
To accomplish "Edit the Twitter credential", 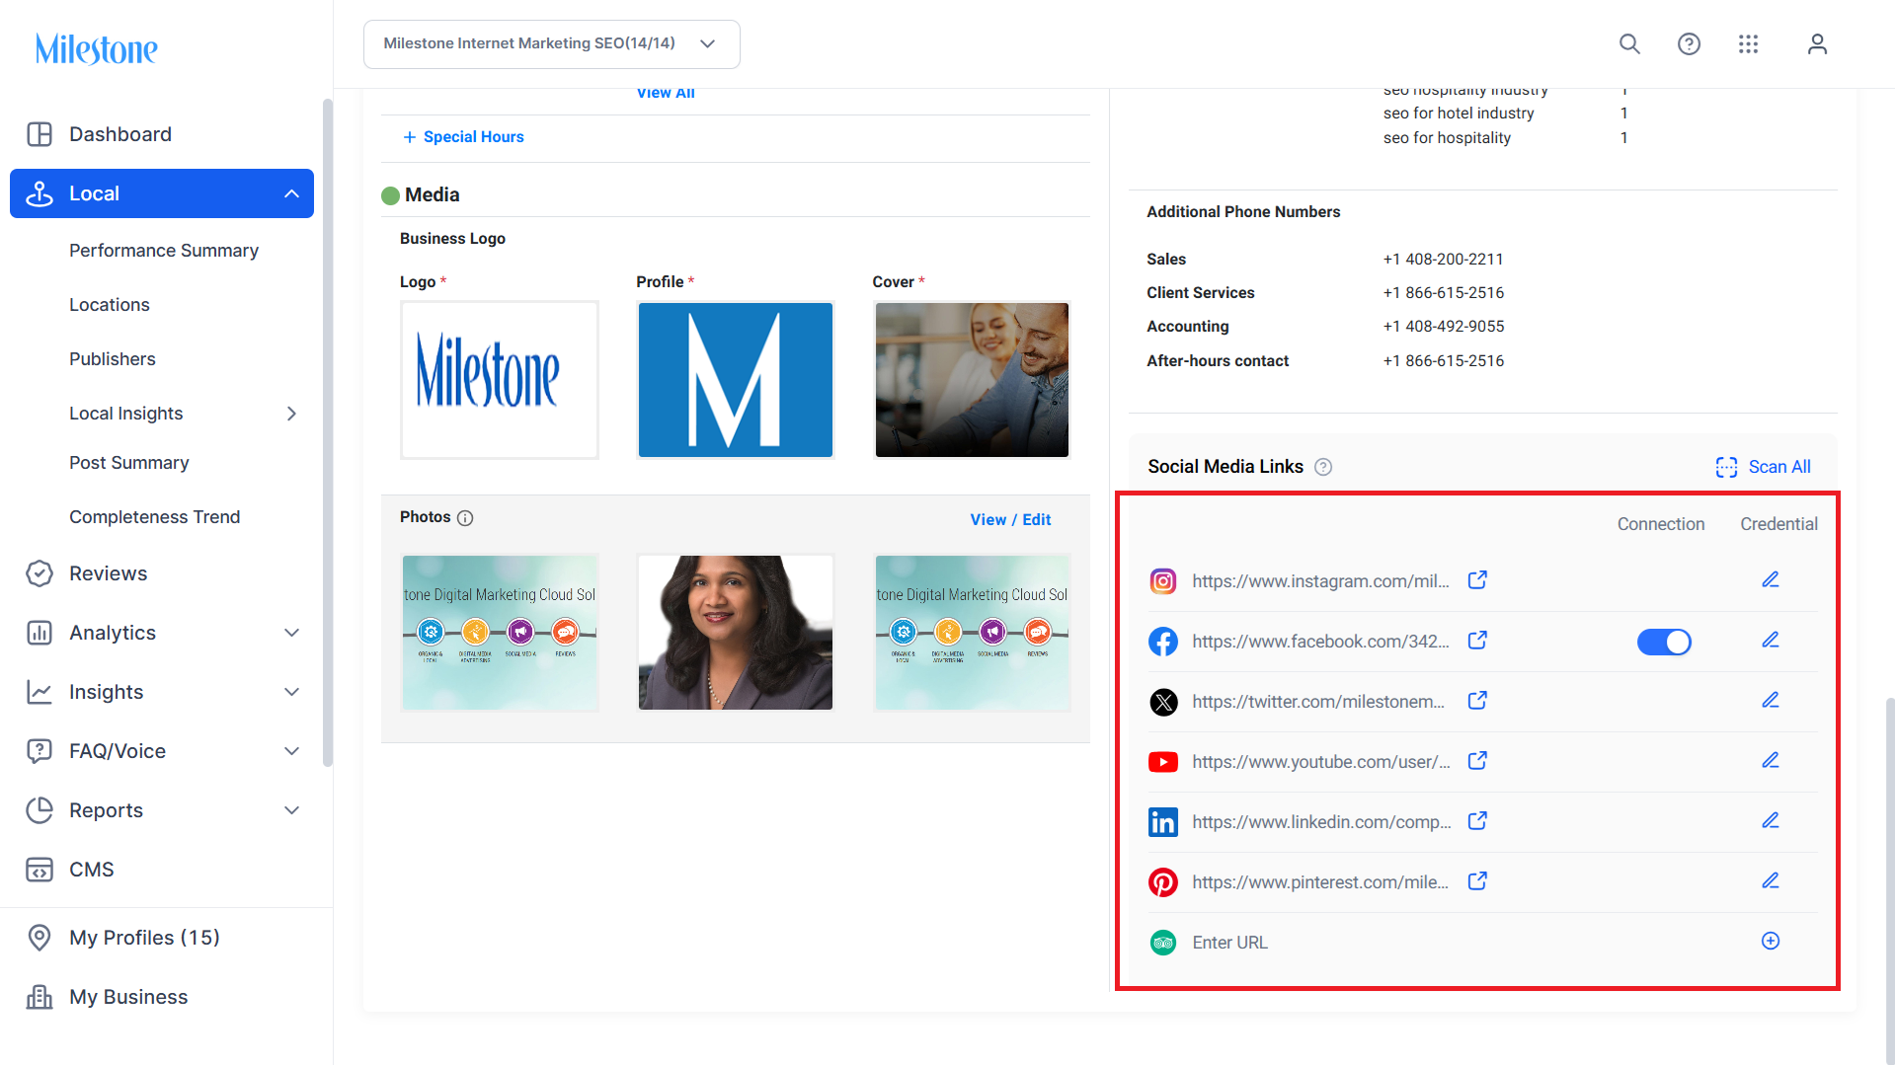I will point(1771,700).
